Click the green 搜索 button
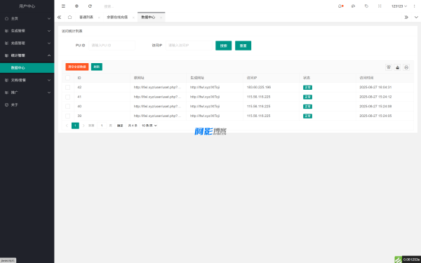The width and height of the screenshot is (421, 263). tap(223, 46)
